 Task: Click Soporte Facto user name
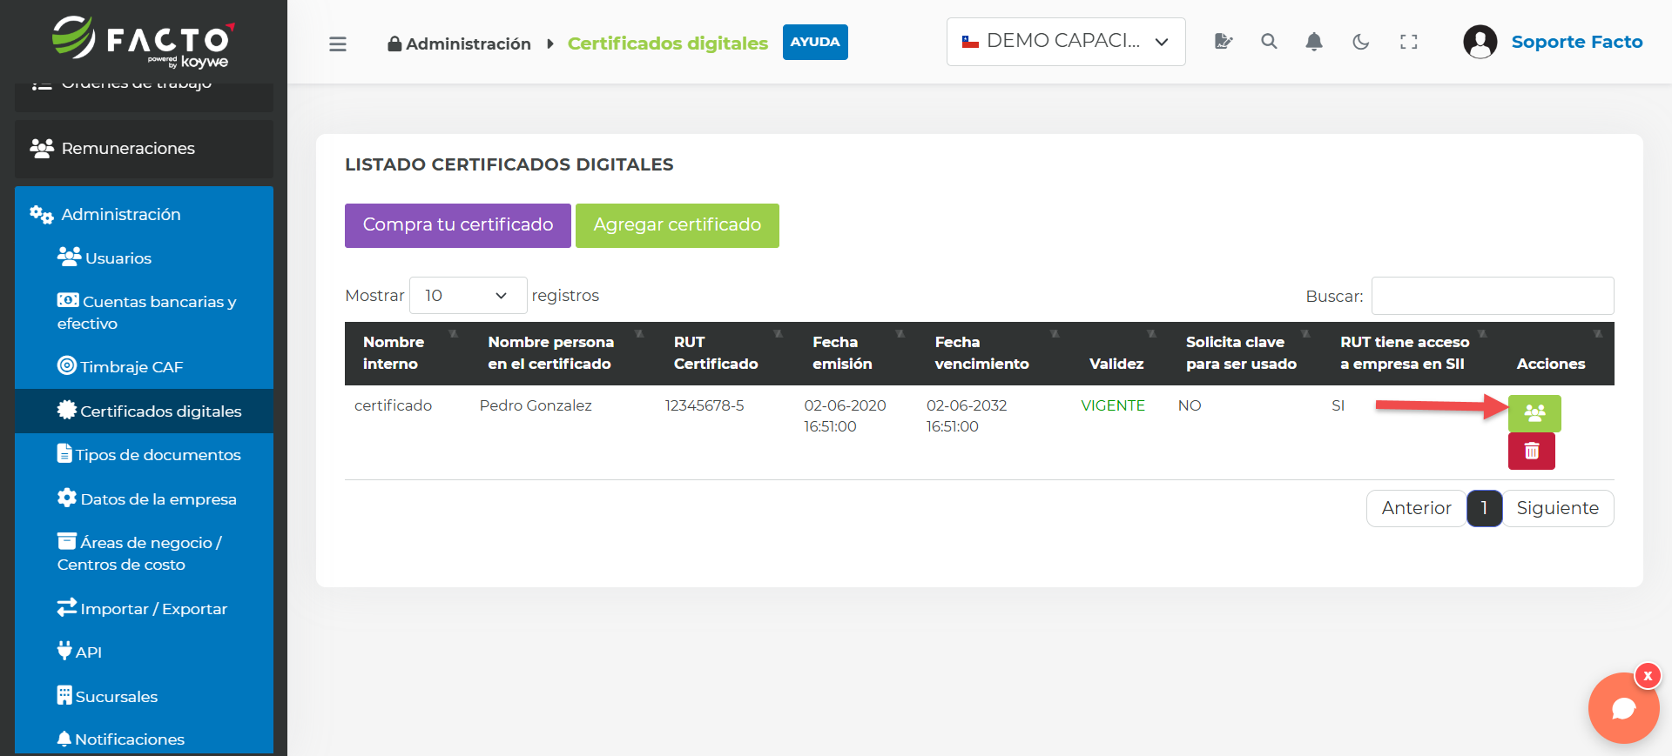1577,42
